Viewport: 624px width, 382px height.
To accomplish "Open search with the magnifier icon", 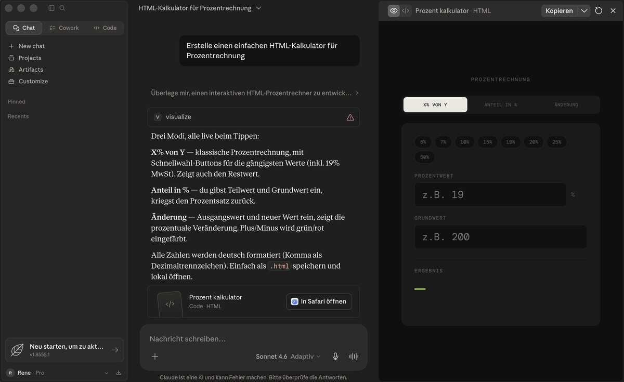I will [62, 8].
